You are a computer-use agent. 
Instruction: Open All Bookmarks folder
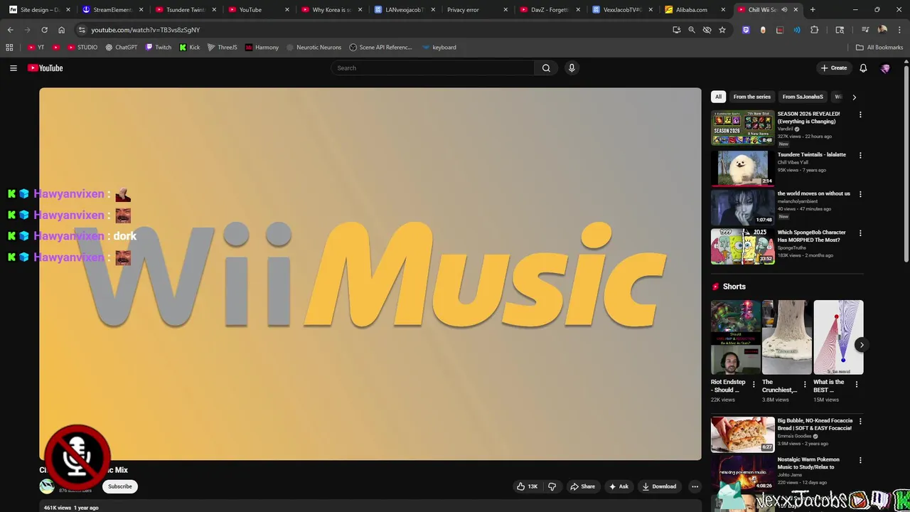(879, 48)
